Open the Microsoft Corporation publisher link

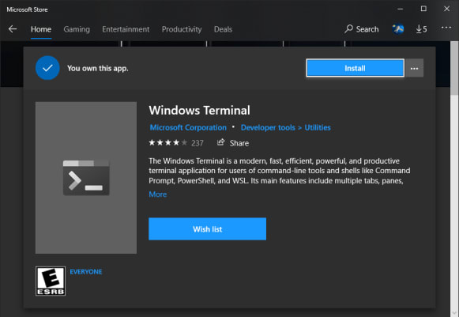tap(188, 127)
